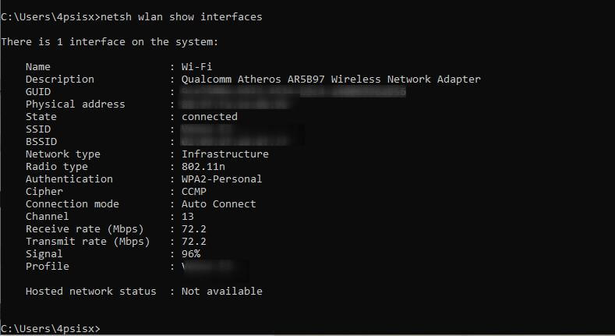
Task: Click the 'netsh wlan show interfaces' command text
Action: [x=182, y=17]
